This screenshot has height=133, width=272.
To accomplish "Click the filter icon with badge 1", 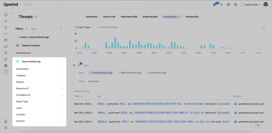I will 79,65.
